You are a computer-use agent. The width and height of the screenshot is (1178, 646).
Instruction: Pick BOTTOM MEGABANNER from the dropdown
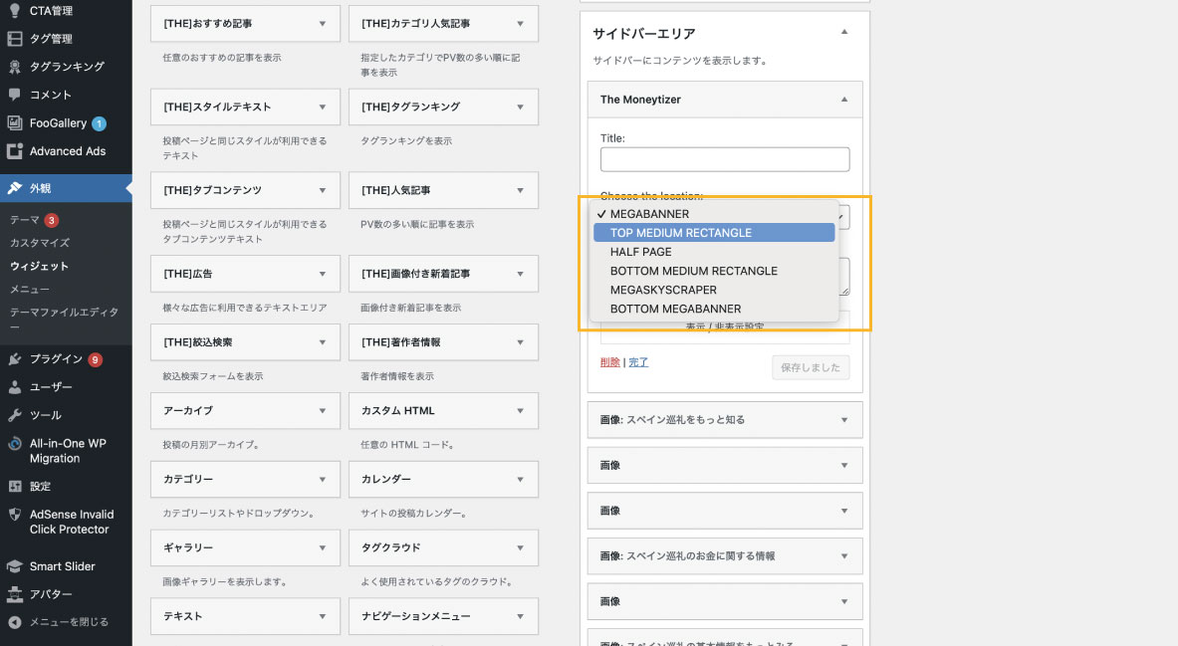714,309
